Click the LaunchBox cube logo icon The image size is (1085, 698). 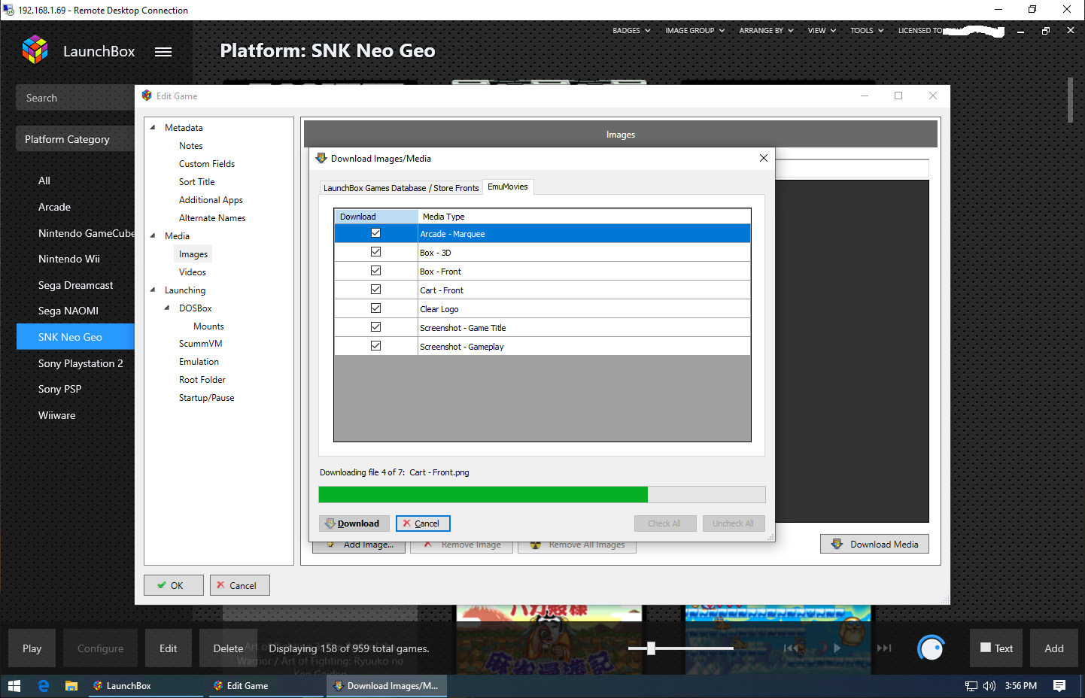[35, 50]
